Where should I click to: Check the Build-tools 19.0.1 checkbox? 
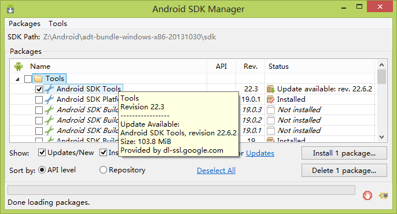pos(39,131)
